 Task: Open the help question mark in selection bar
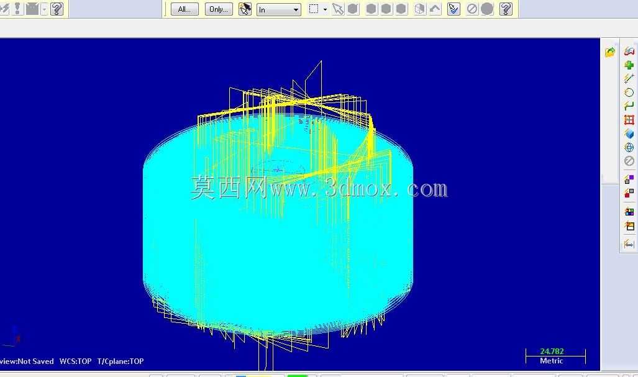tap(506, 9)
